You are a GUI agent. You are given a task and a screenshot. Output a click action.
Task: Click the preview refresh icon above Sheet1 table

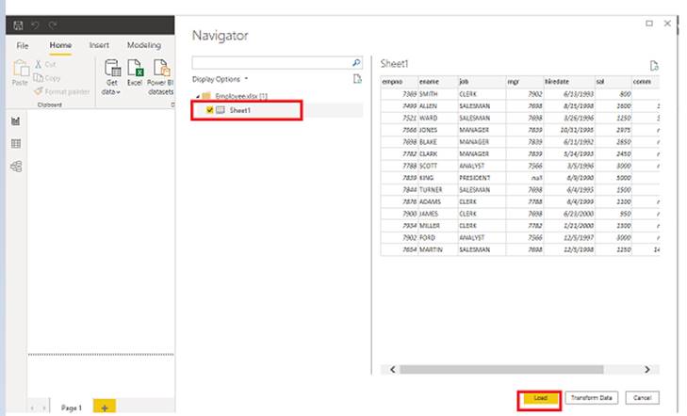654,66
